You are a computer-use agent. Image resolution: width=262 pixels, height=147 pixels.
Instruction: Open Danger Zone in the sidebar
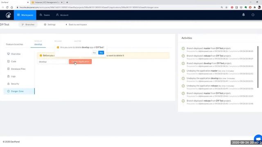point(19,91)
